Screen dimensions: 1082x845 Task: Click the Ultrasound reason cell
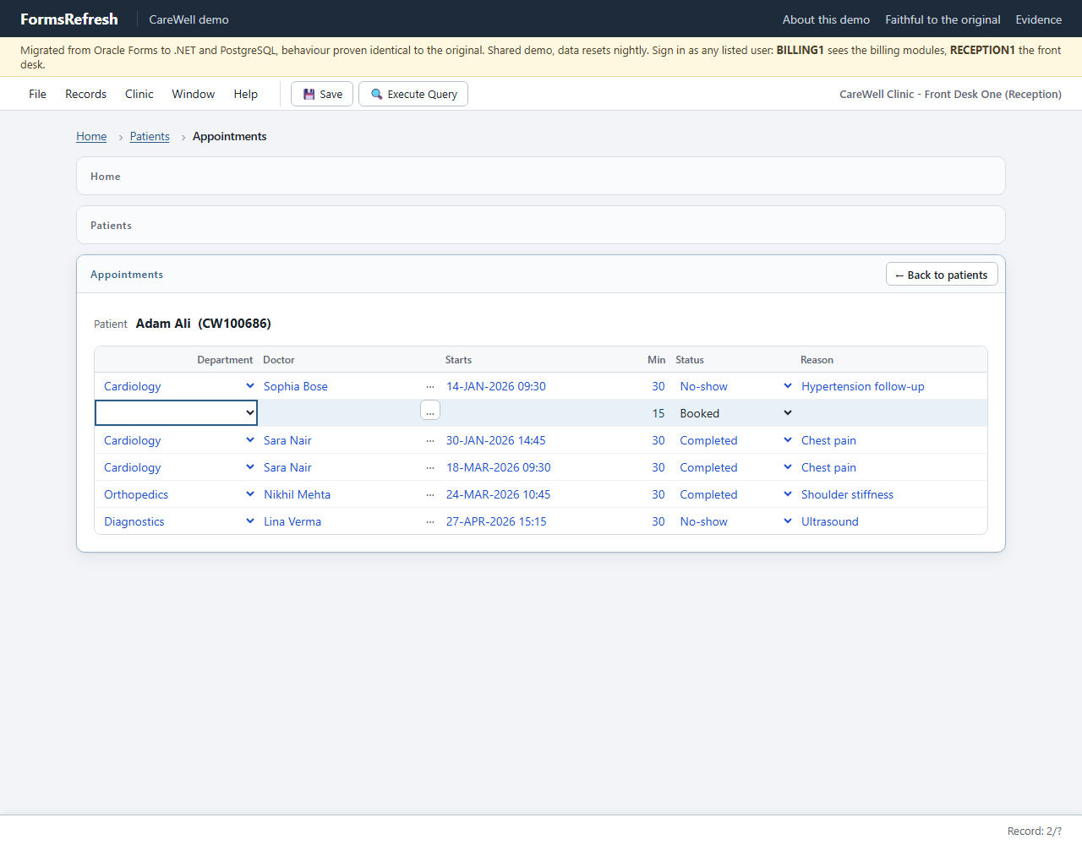830,521
